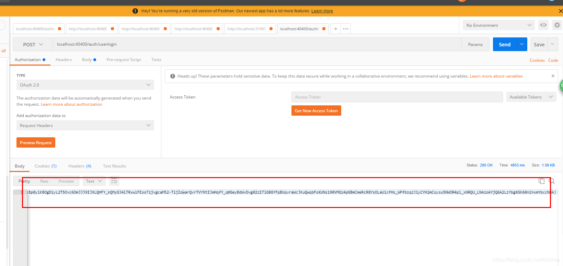Open a new request tab with plus icon

335,29
